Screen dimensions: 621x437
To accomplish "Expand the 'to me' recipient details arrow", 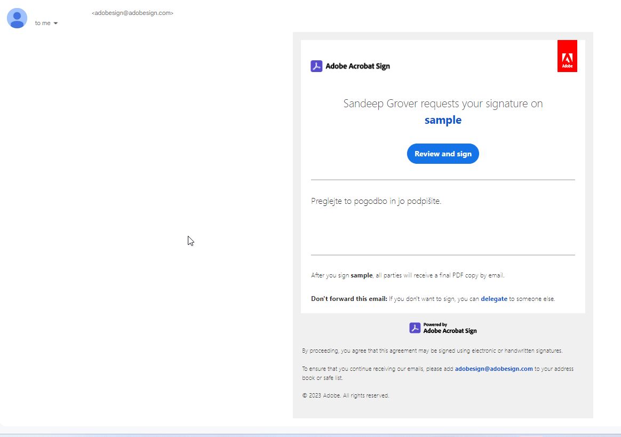I will point(55,23).
